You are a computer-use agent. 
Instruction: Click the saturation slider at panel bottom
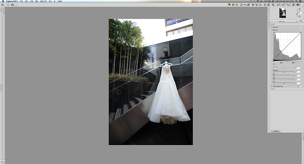coord(284,83)
